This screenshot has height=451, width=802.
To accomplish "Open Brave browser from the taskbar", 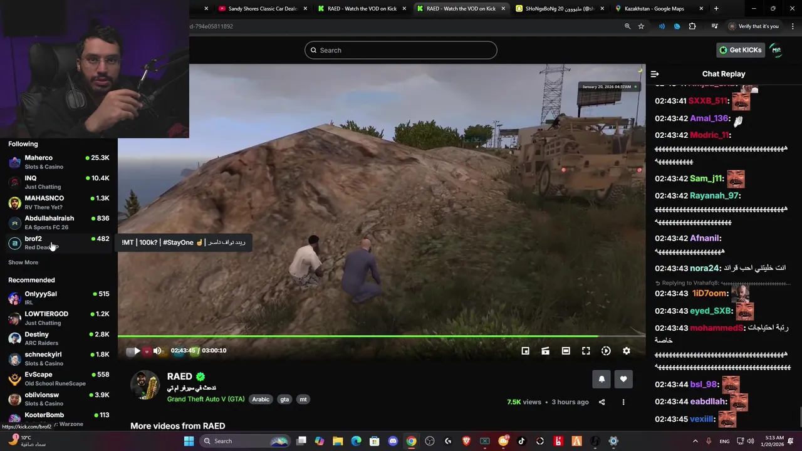I will pyautogui.click(x=466, y=441).
